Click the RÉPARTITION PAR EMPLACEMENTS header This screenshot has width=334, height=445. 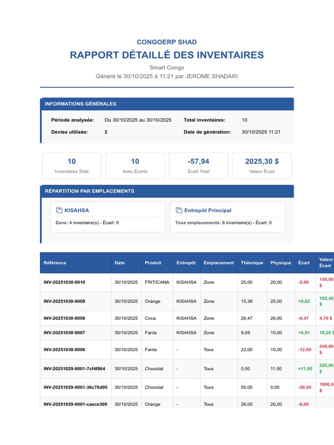167,191
